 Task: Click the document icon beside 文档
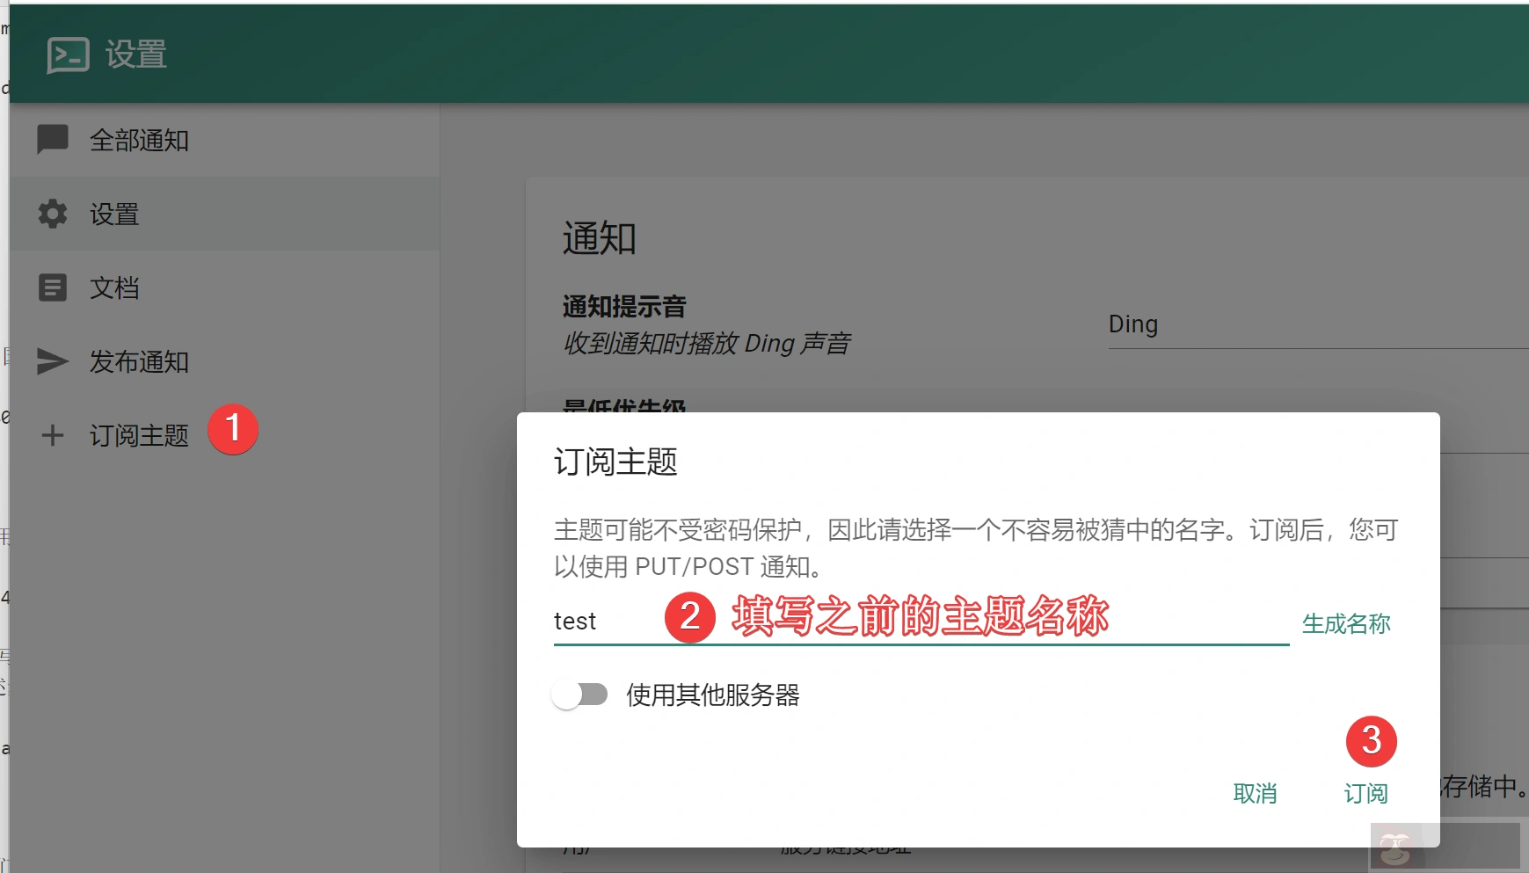[53, 287]
